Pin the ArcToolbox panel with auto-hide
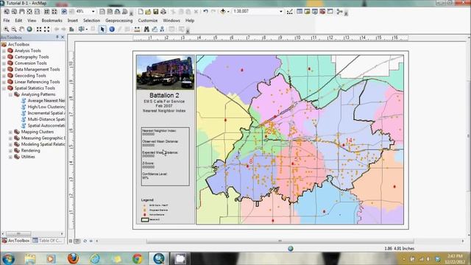 point(57,37)
